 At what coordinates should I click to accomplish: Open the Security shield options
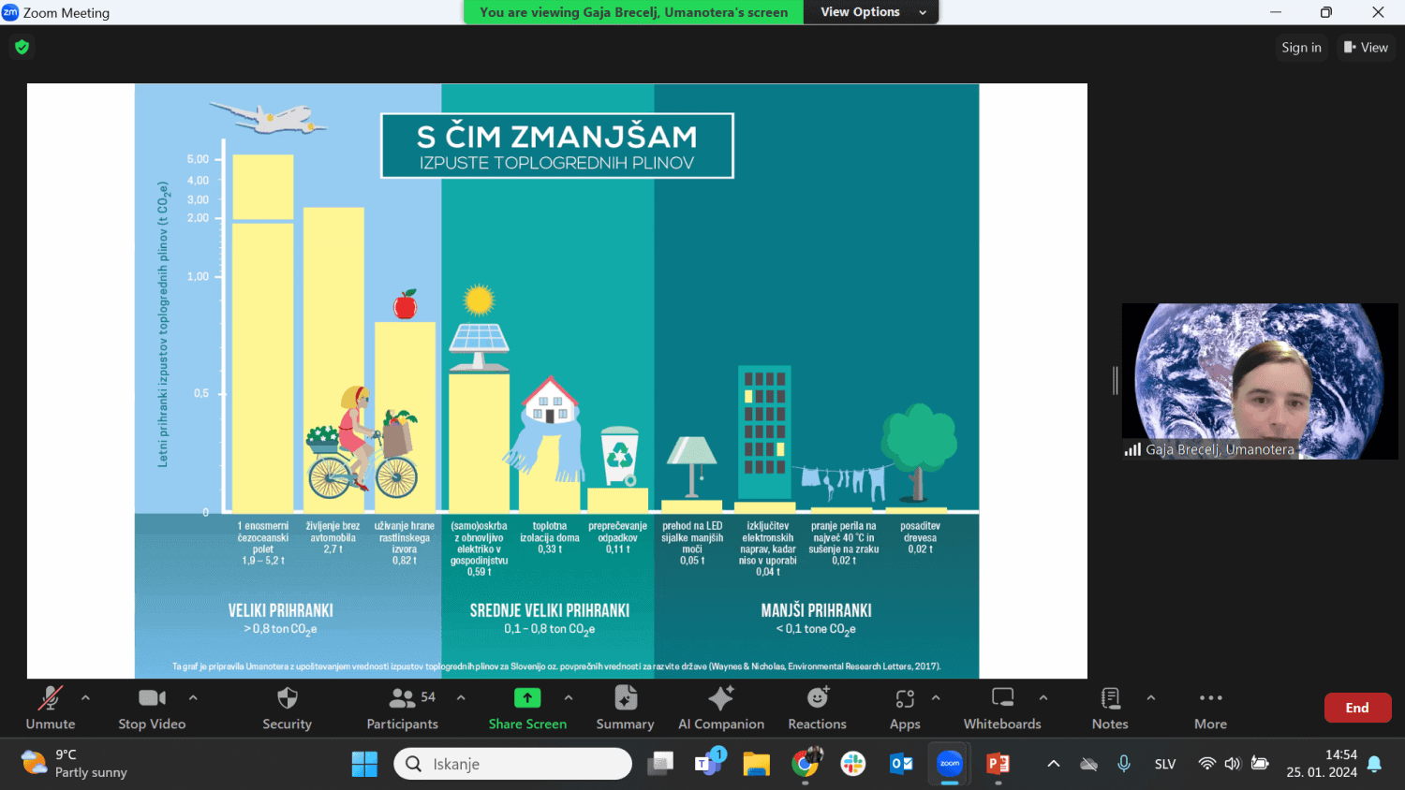click(x=287, y=708)
